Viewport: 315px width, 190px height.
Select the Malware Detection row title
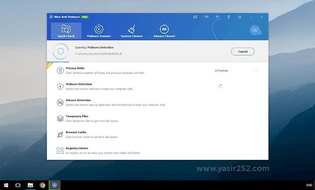coord(79,84)
